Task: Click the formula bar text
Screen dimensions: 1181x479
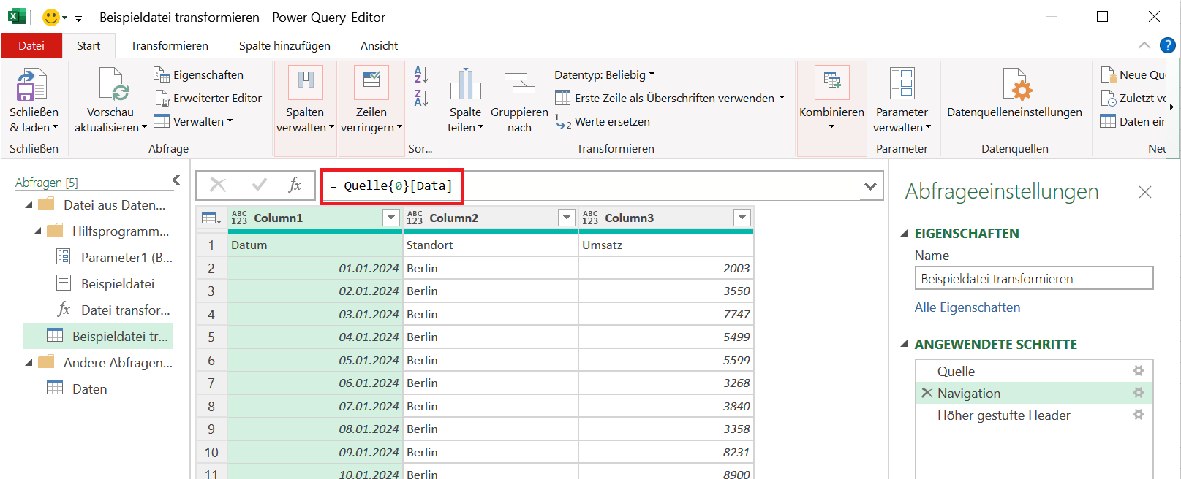Action: 391,185
